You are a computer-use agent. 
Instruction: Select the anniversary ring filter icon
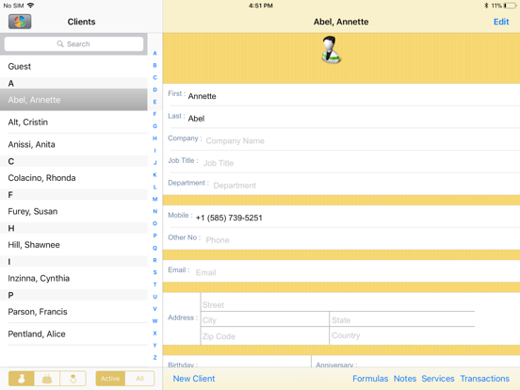(73, 379)
